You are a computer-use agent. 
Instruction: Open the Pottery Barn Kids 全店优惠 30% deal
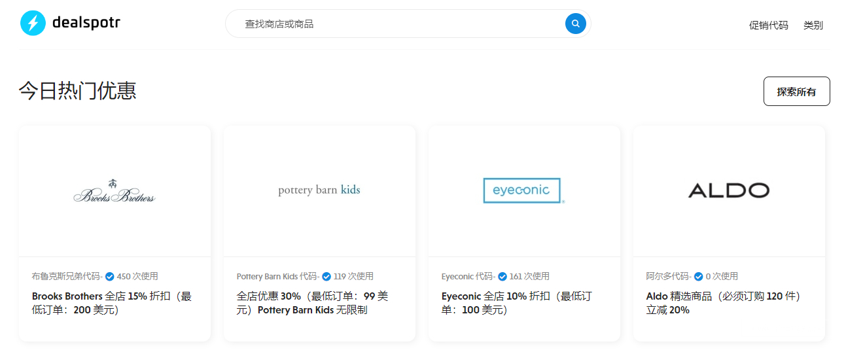click(x=312, y=303)
